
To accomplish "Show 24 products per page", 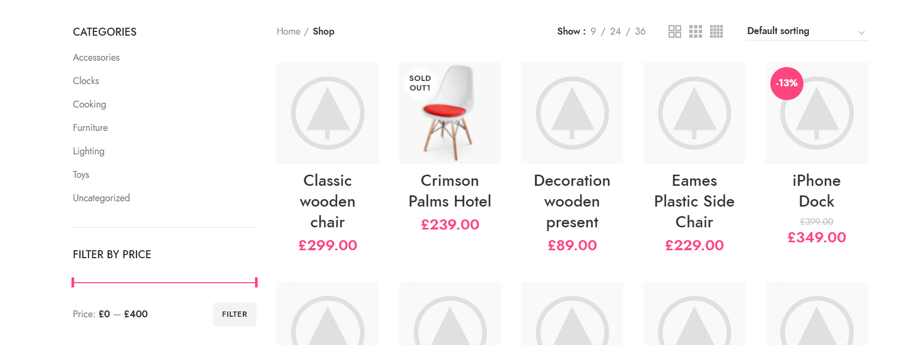I will click(616, 31).
